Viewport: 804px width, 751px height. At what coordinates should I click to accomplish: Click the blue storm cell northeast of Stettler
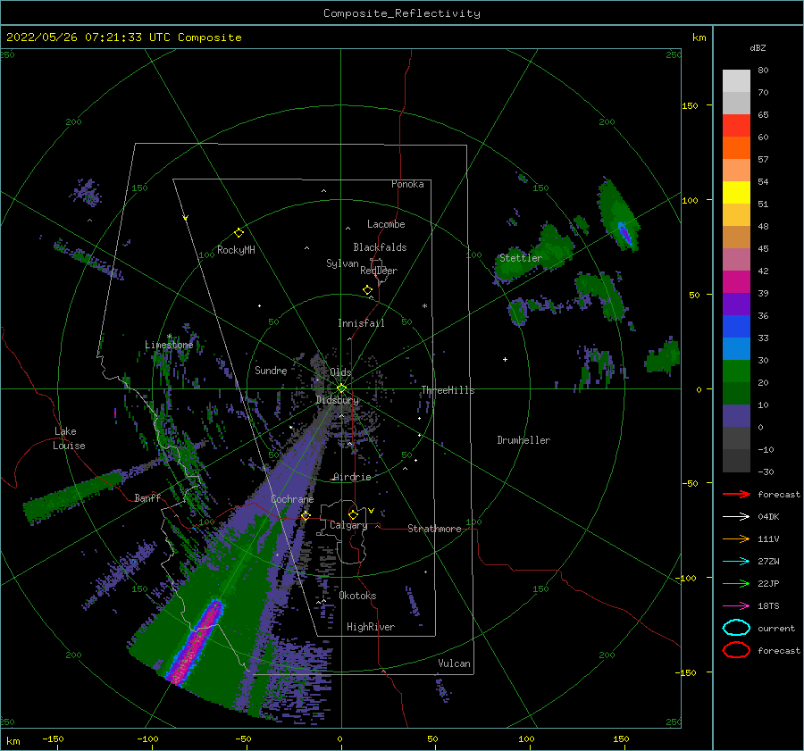coord(624,233)
